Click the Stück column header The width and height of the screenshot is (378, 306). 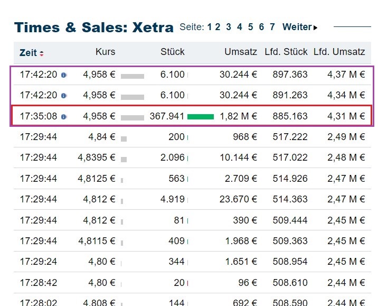173,52
